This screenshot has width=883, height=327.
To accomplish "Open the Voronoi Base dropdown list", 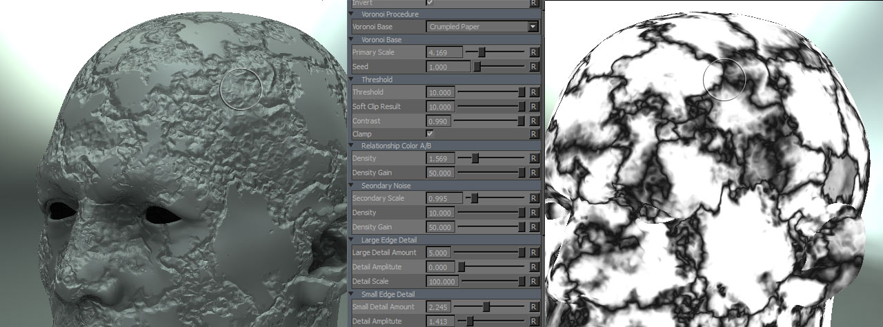I will pos(532,27).
